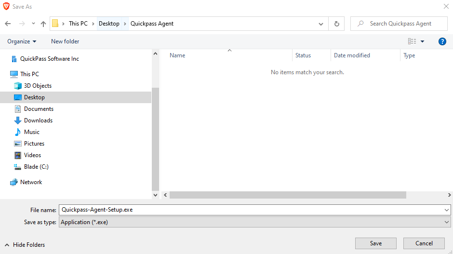This screenshot has height=254, width=453.
Task: Click the New folder button
Action: tap(65, 41)
